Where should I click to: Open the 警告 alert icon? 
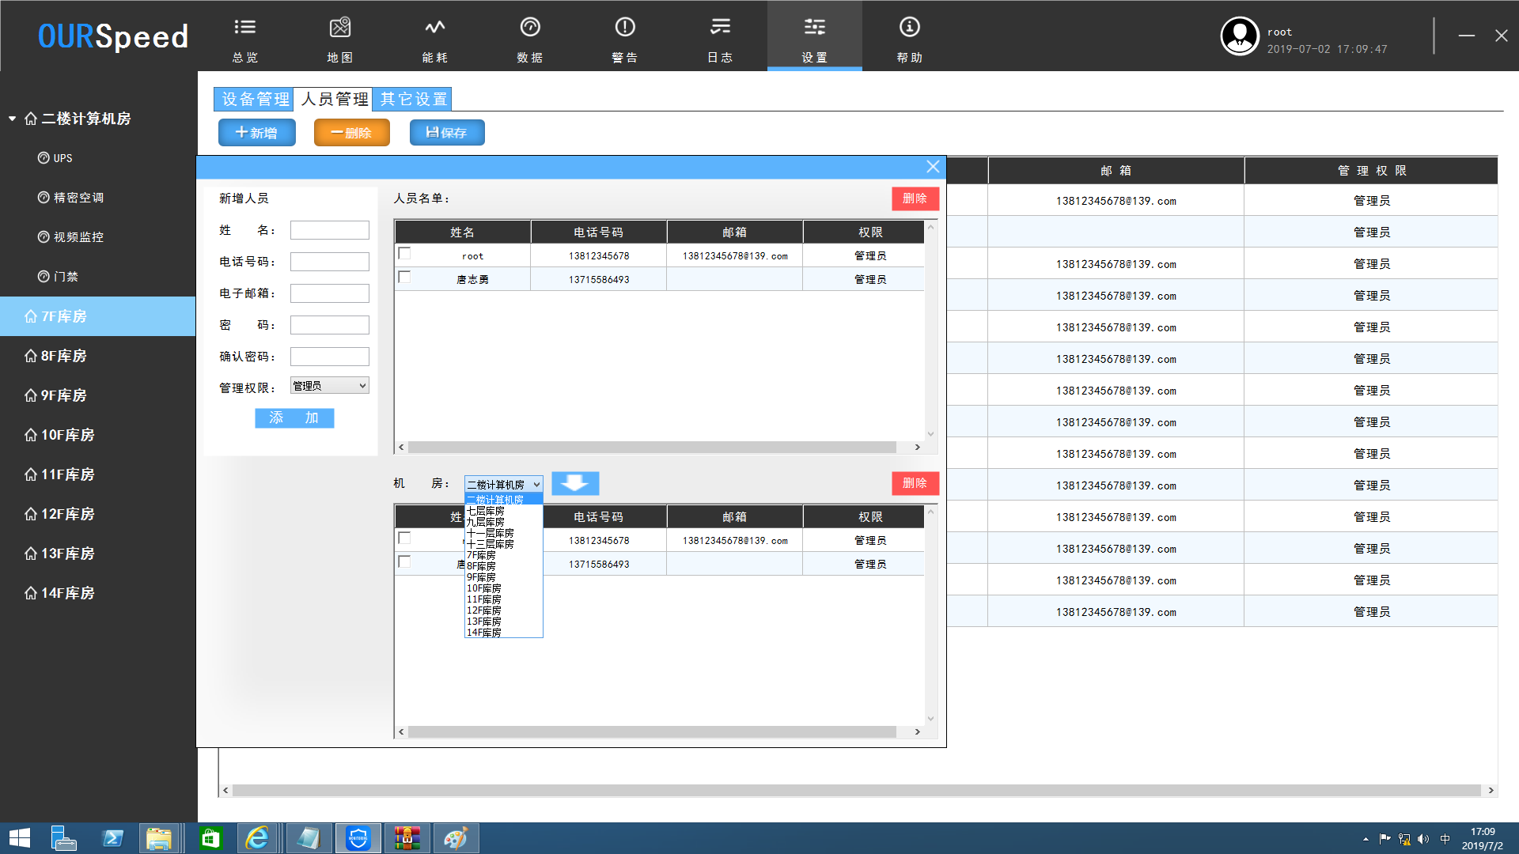[x=625, y=28]
